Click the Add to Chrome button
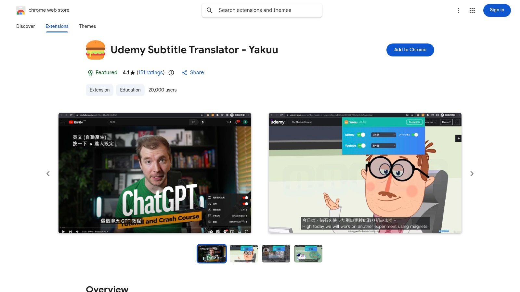The width and height of the screenshot is (520, 292). click(x=410, y=50)
